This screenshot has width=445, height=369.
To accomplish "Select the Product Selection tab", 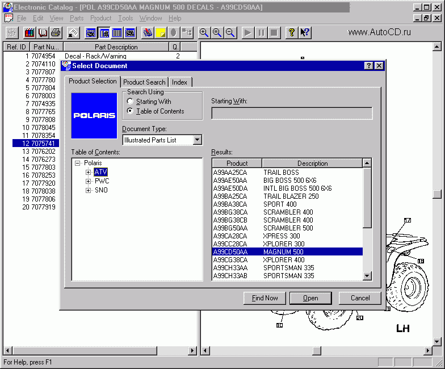I will (93, 81).
